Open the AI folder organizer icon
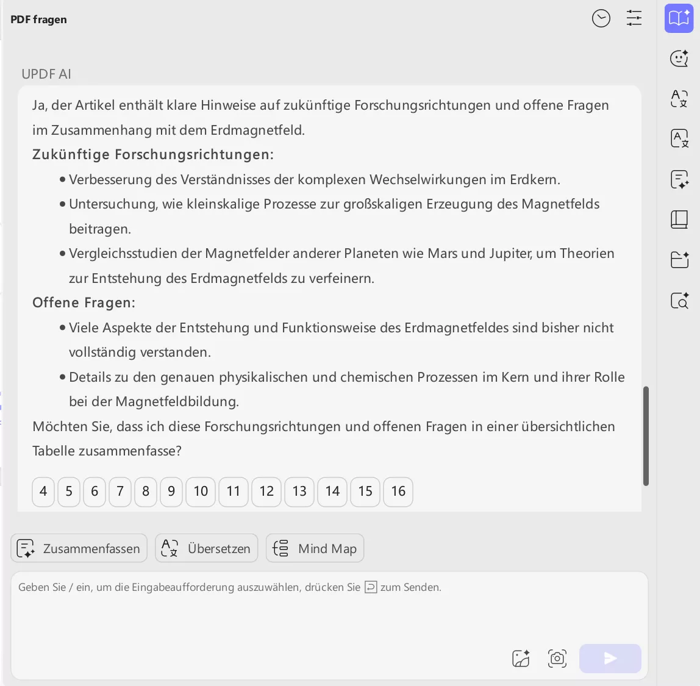The width and height of the screenshot is (700, 686). 679,259
